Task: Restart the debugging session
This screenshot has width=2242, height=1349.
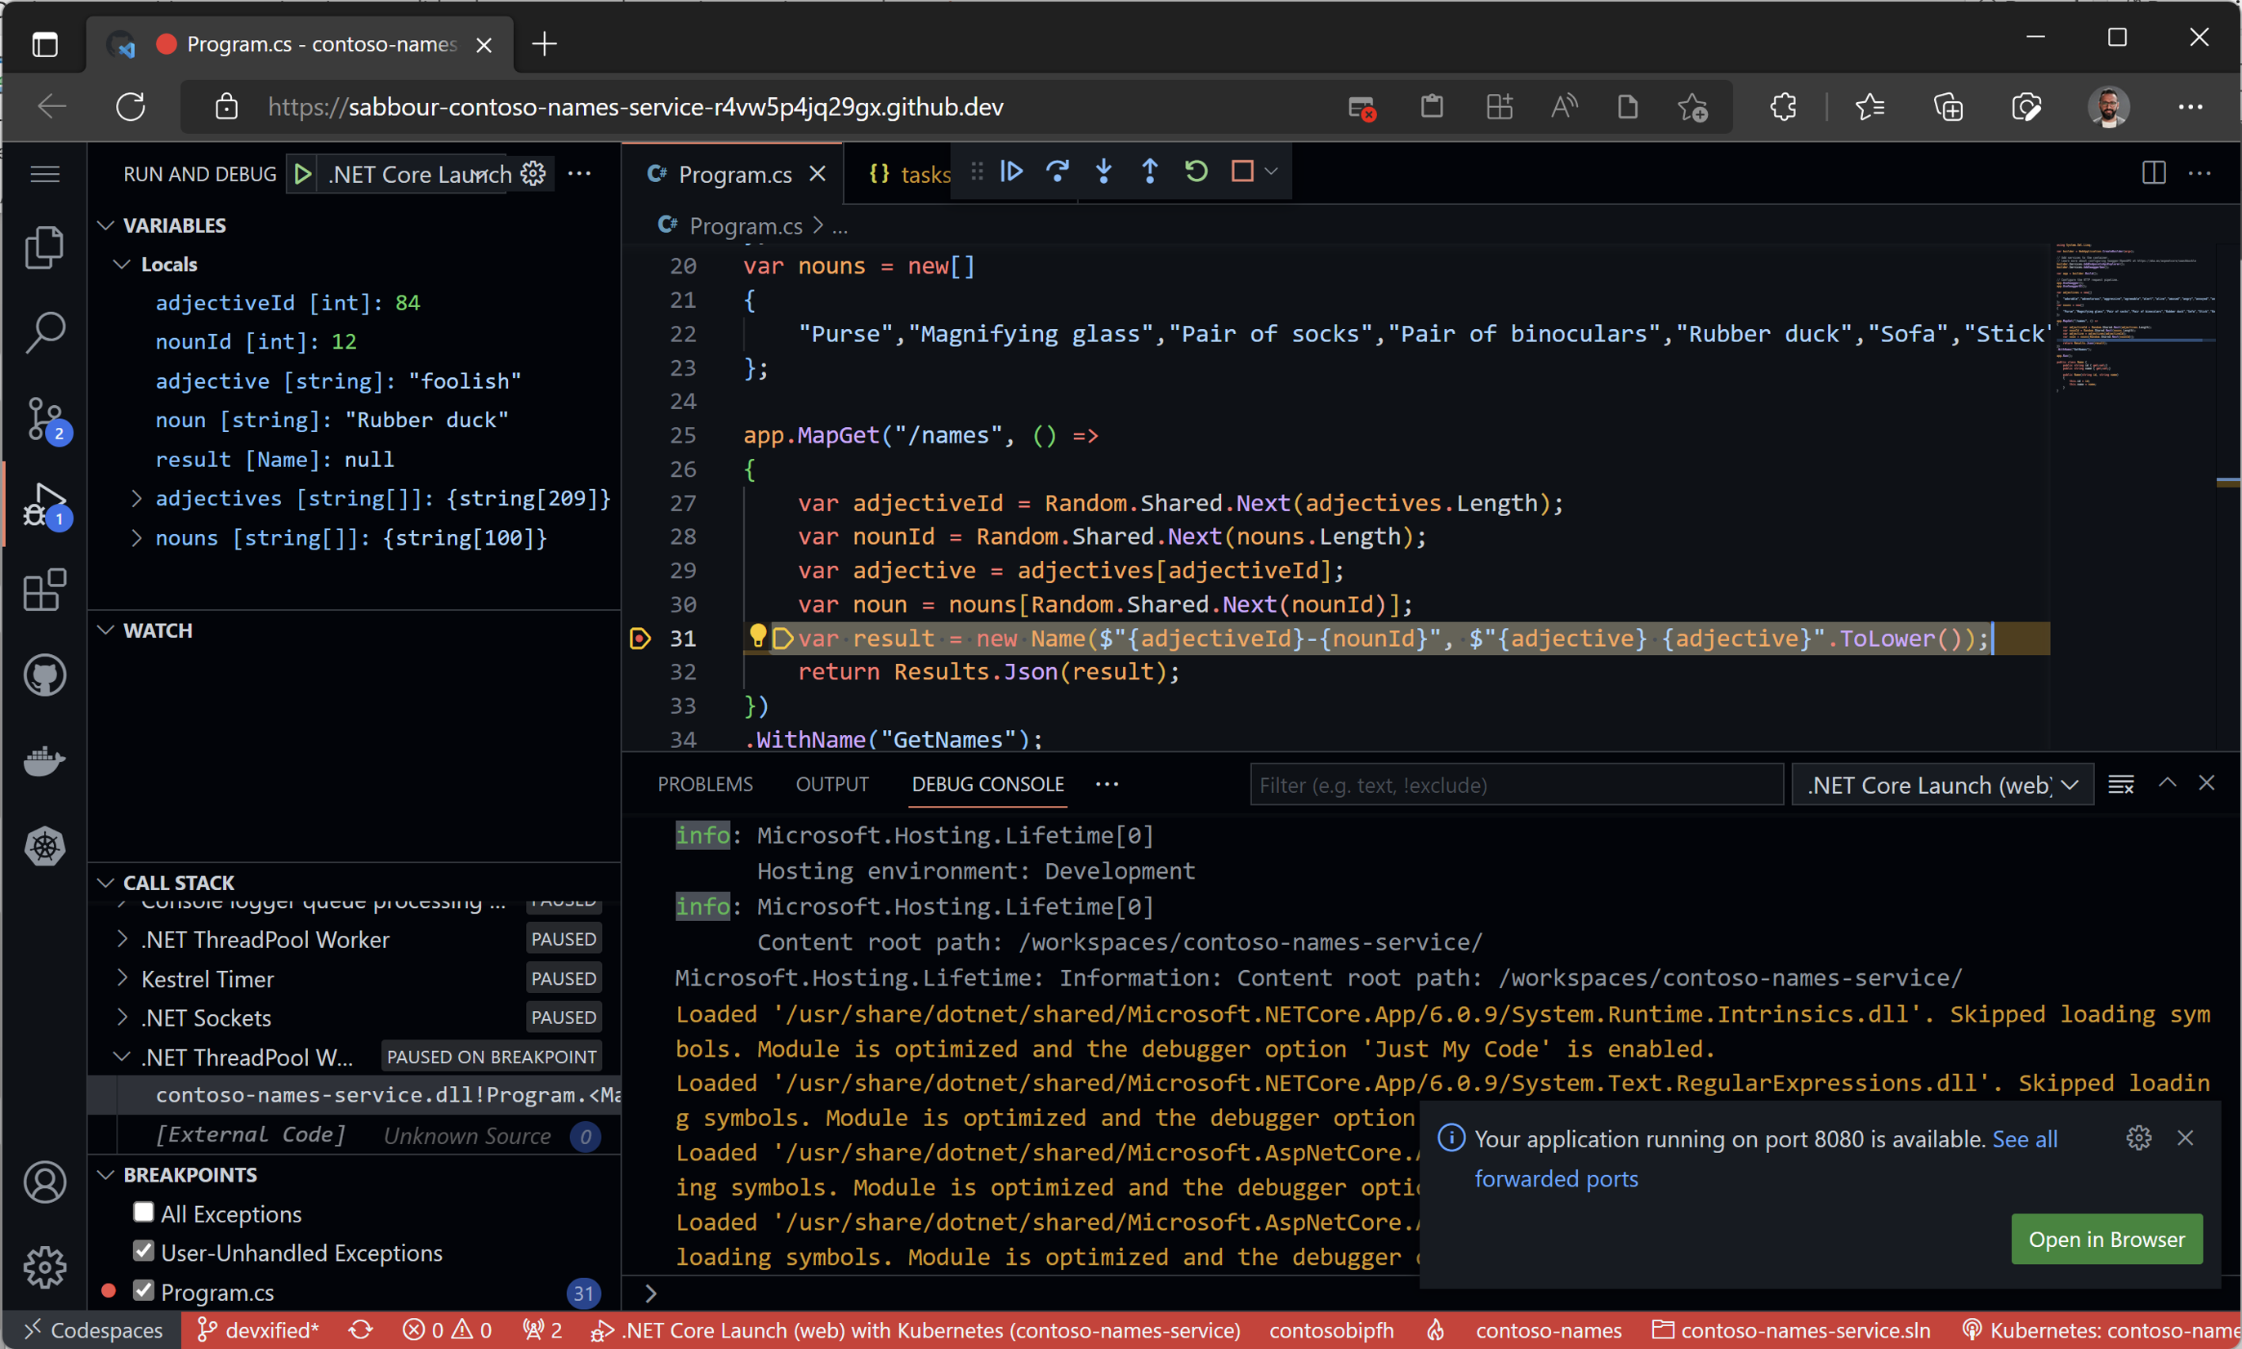Action: 1197,171
